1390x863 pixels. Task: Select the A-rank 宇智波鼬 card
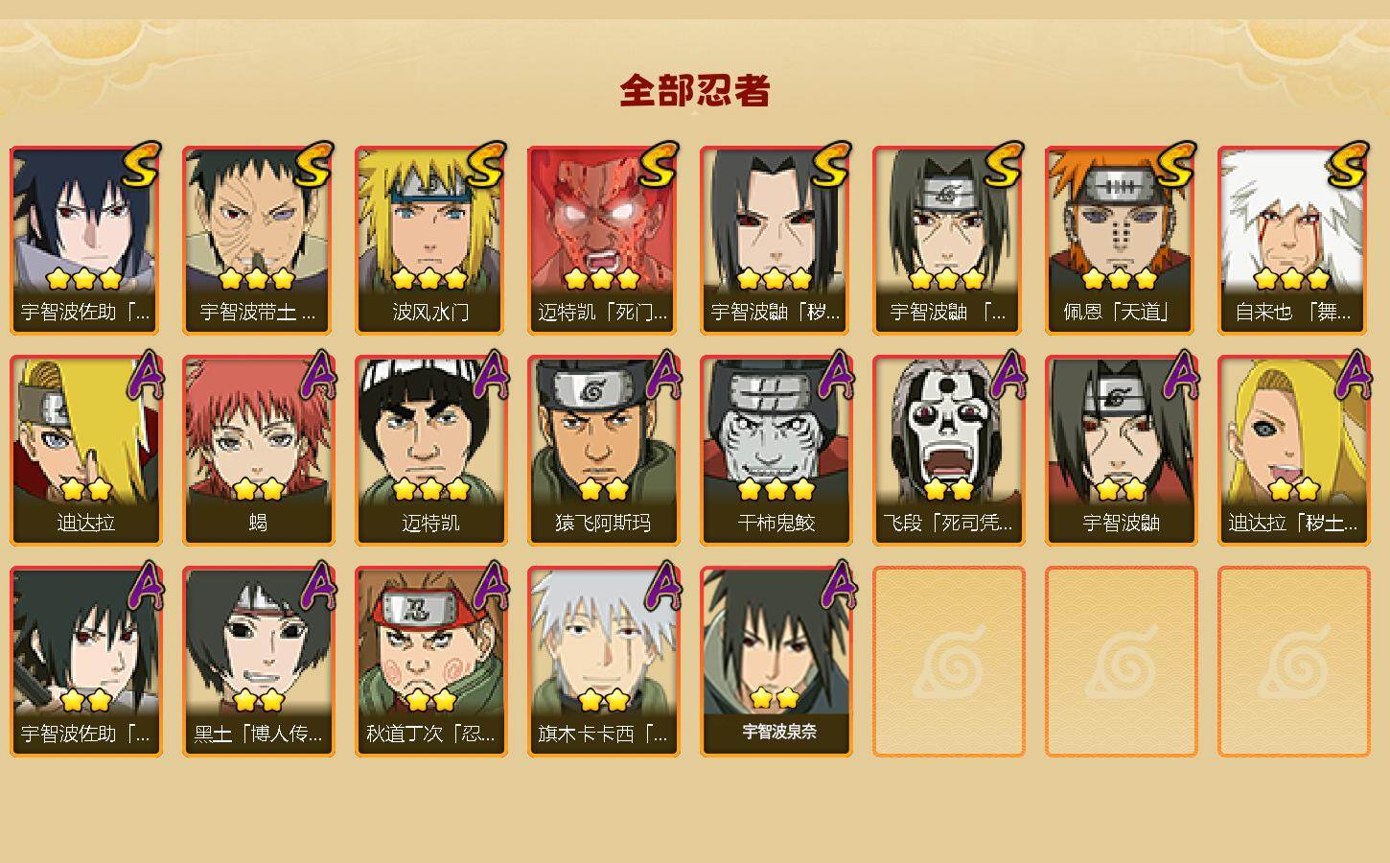pos(1121,451)
